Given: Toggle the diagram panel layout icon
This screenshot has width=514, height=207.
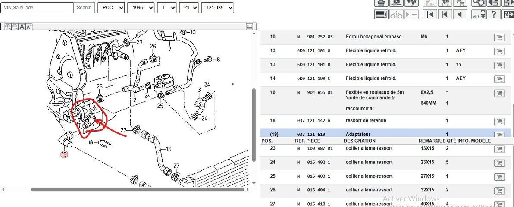Looking at the screenshot, I should (249, 26).
